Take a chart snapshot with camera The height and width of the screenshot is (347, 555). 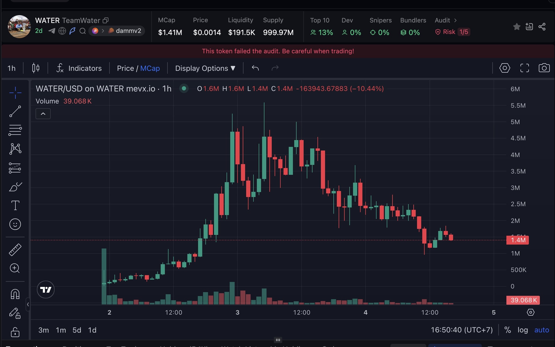(544, 68)
